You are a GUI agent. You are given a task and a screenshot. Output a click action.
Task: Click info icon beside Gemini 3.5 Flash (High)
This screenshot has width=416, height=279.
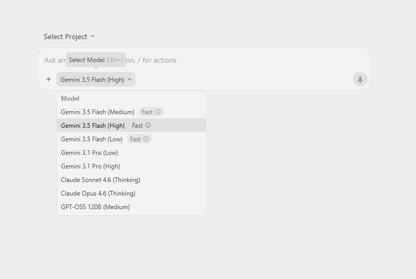(x=148, y=125)
